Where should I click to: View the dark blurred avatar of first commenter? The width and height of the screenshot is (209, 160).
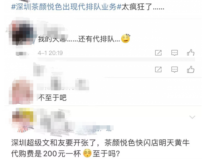point(22,32)
